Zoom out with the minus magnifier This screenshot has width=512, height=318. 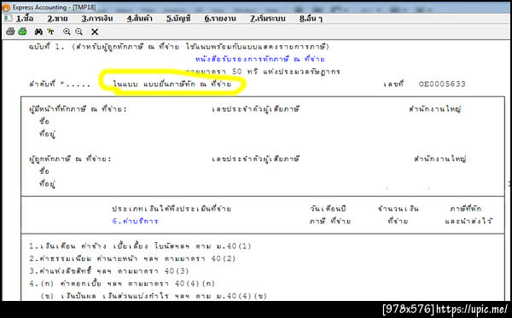point(79,32)
